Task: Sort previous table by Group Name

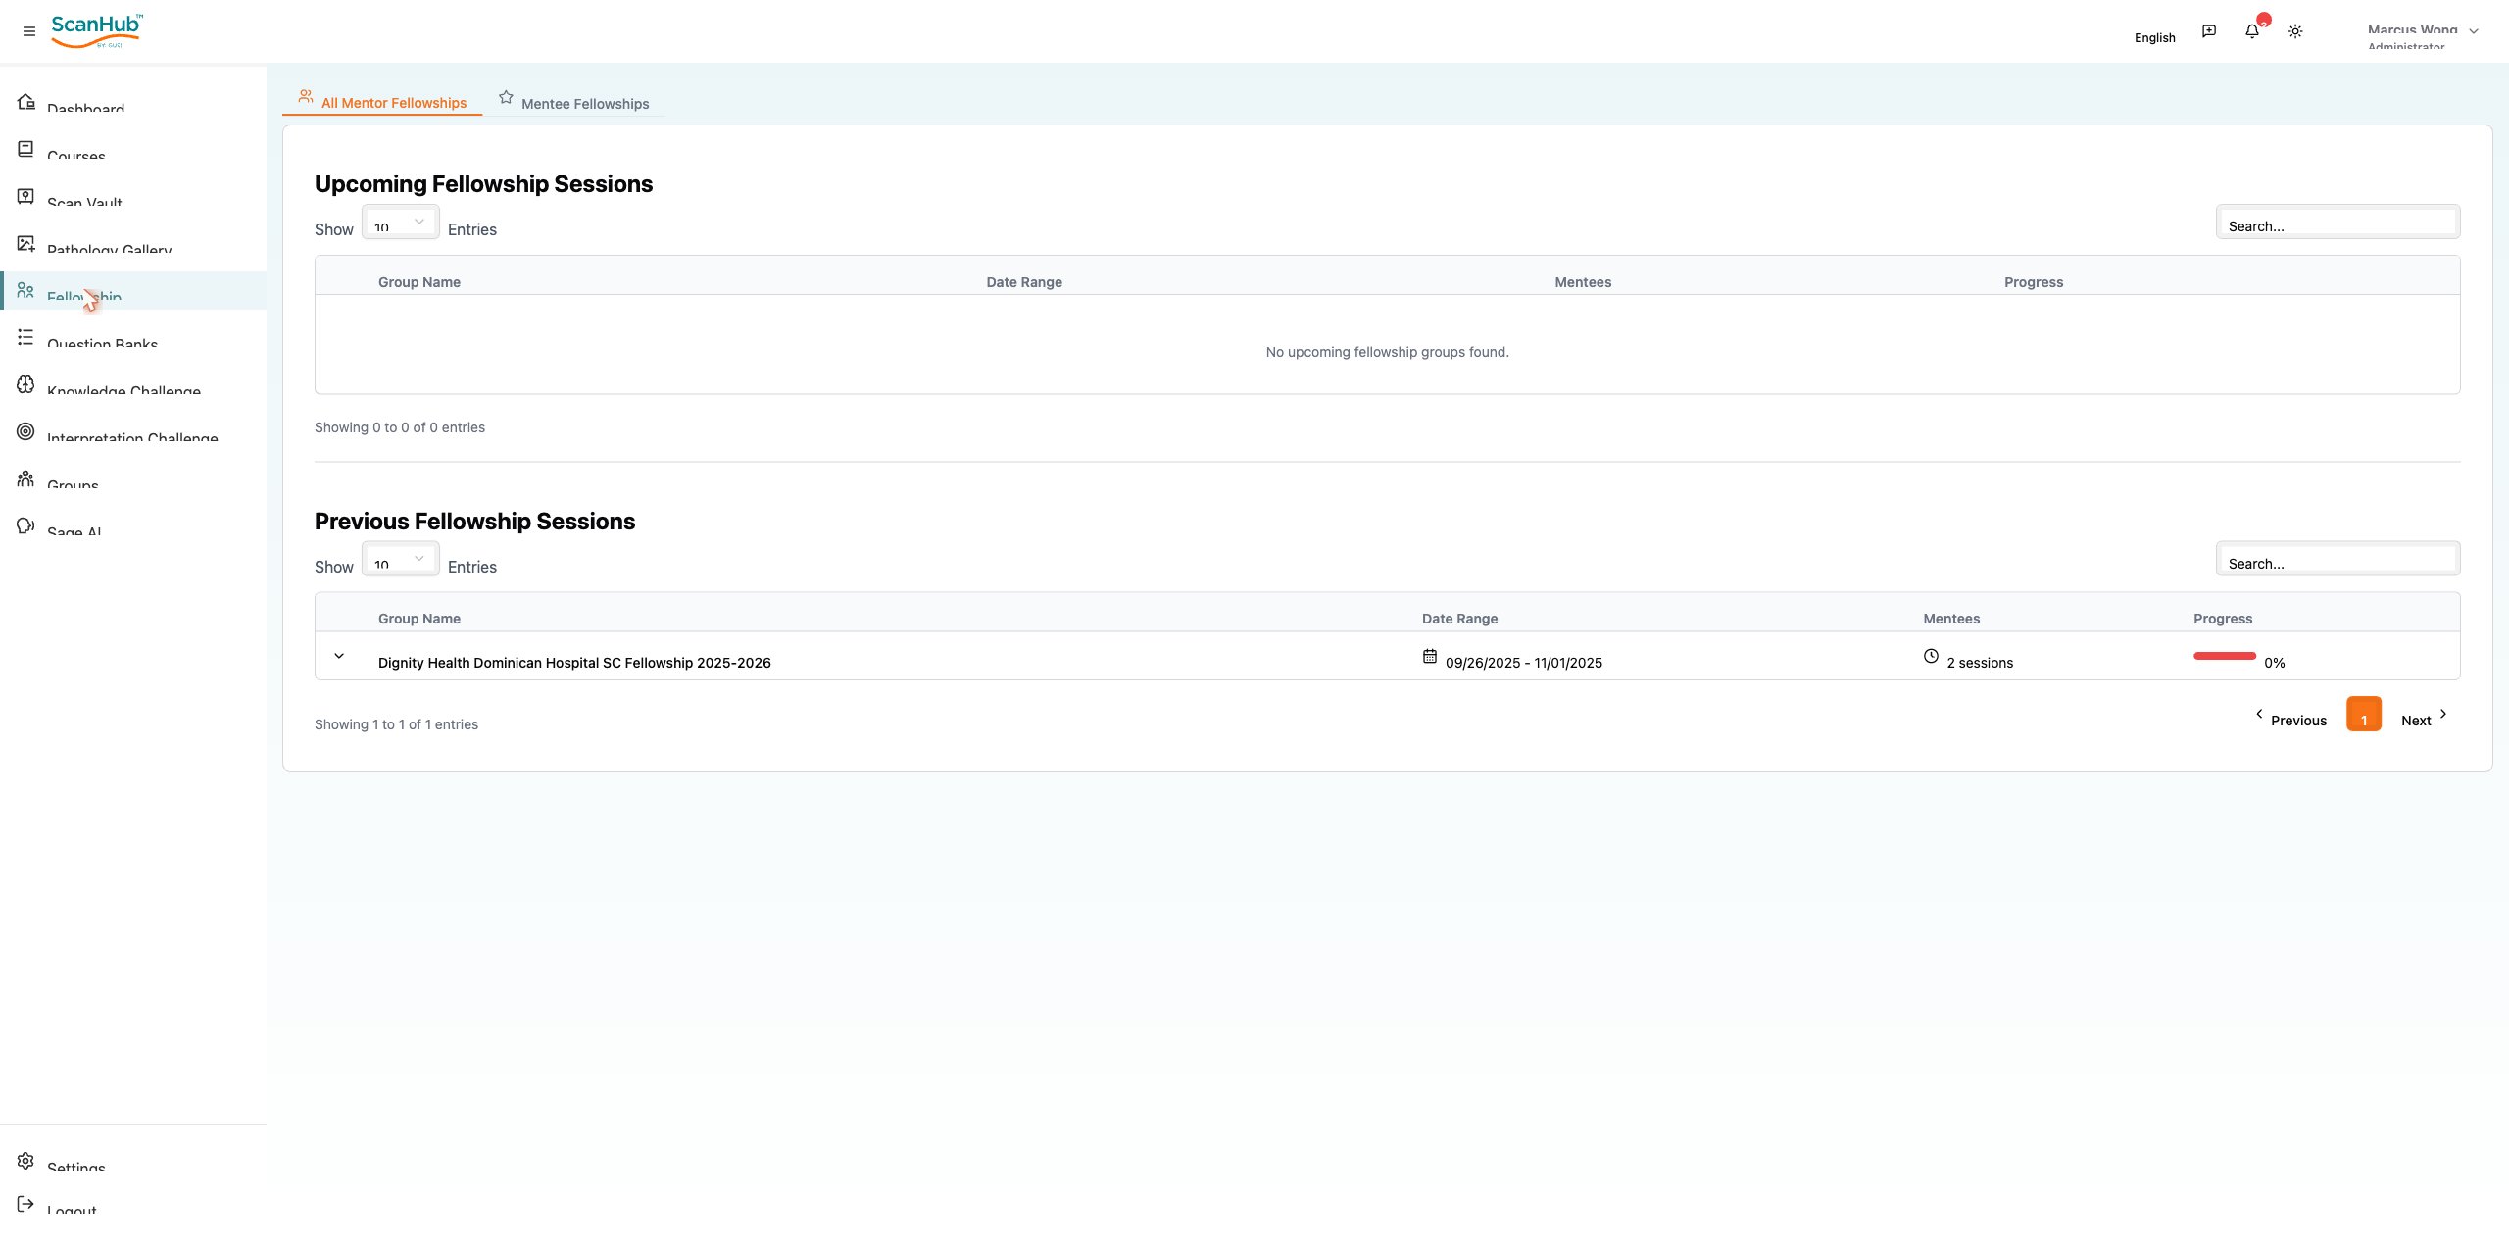Action: (419, 619)
